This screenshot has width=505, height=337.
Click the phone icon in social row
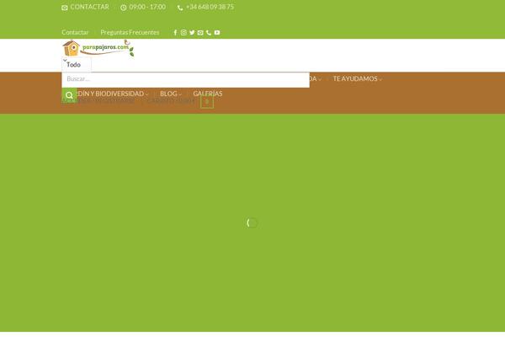point(209,32)
